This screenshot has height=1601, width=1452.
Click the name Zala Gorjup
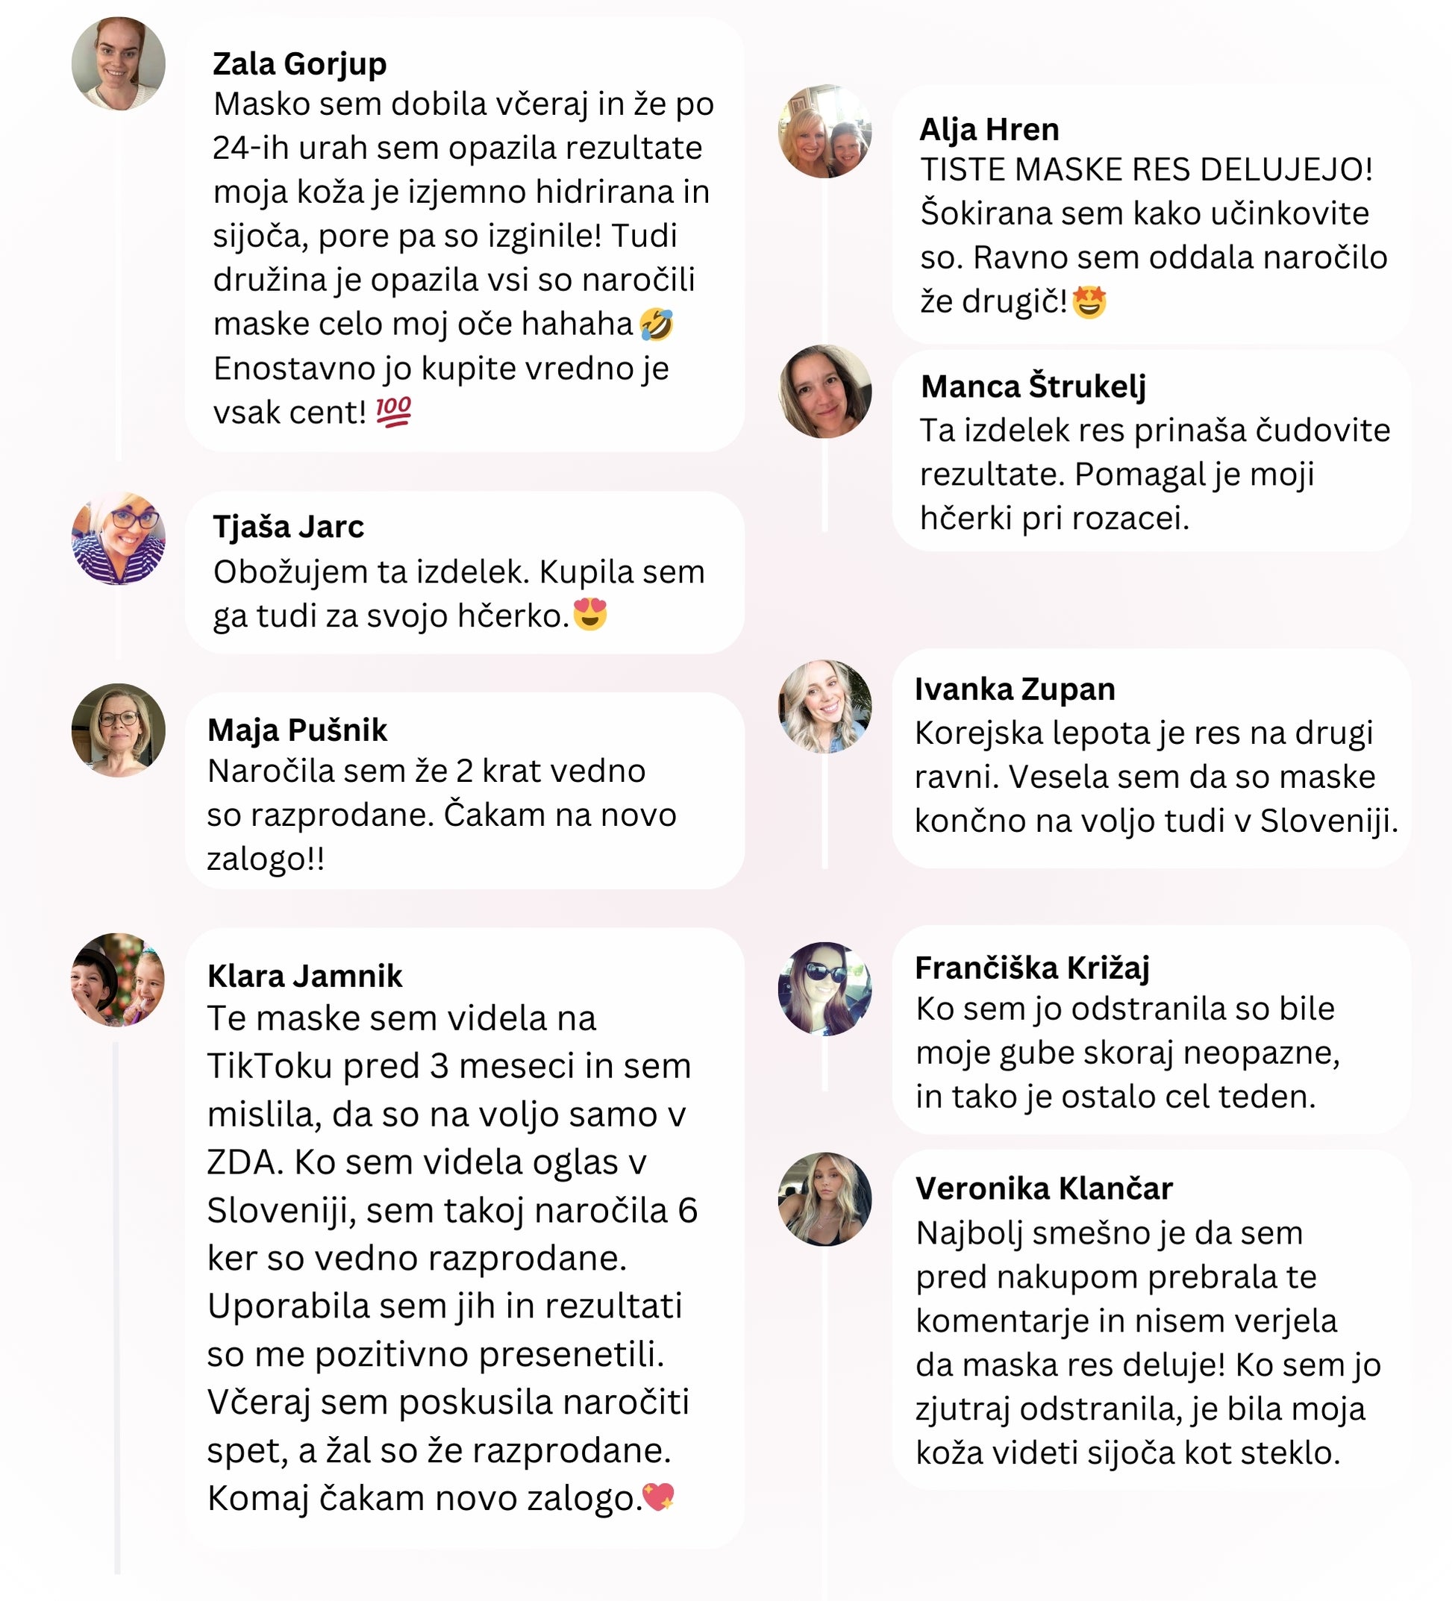pyautogui.click(x=299, y=63)
